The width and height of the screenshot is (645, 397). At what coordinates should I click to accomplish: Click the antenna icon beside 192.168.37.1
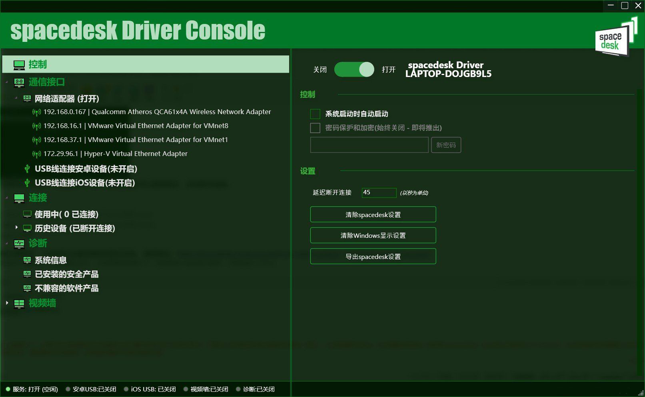pos(36,140)
